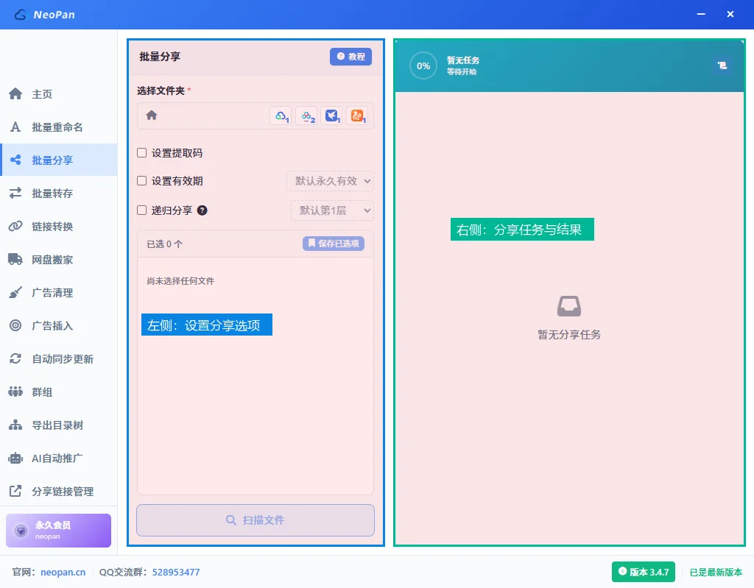Click the 等待开始 status subtitle
The width and height of the screenshot is (754, 588).
(x=461, y=71)
